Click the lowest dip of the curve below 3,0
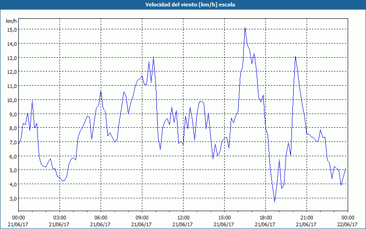The width and height of the screenshot is (366, 229). [275, 202]
